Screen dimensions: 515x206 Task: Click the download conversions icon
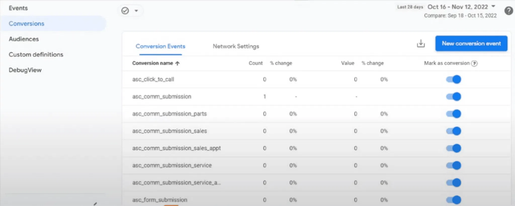click(x=420, y=44)
